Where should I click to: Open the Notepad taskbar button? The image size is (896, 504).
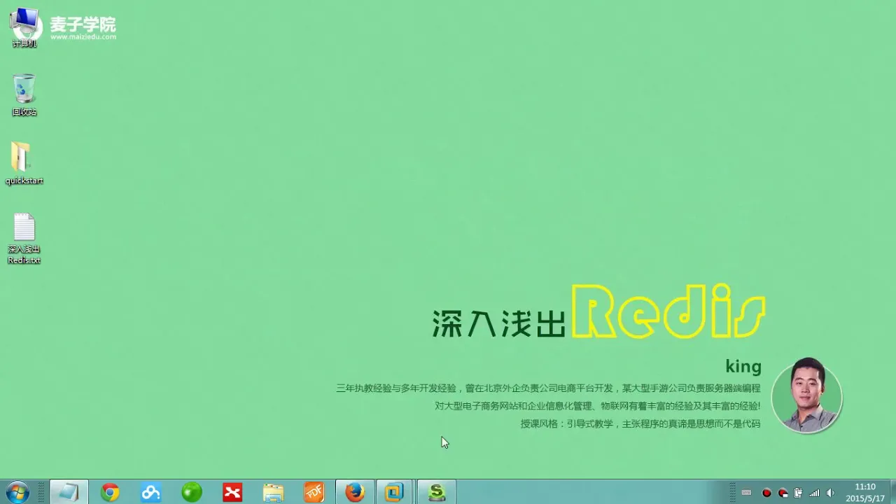pyautogui.click(x=69, y=492)
